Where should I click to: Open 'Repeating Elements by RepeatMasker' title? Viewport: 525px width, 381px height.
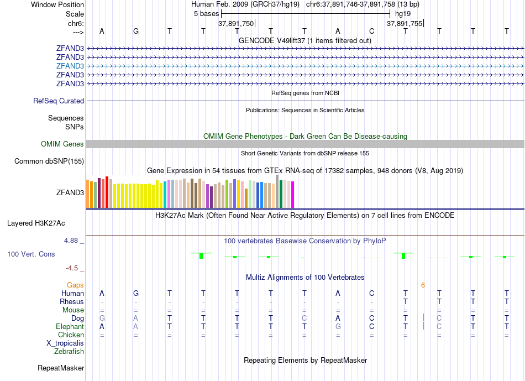[x=306, y=361]
